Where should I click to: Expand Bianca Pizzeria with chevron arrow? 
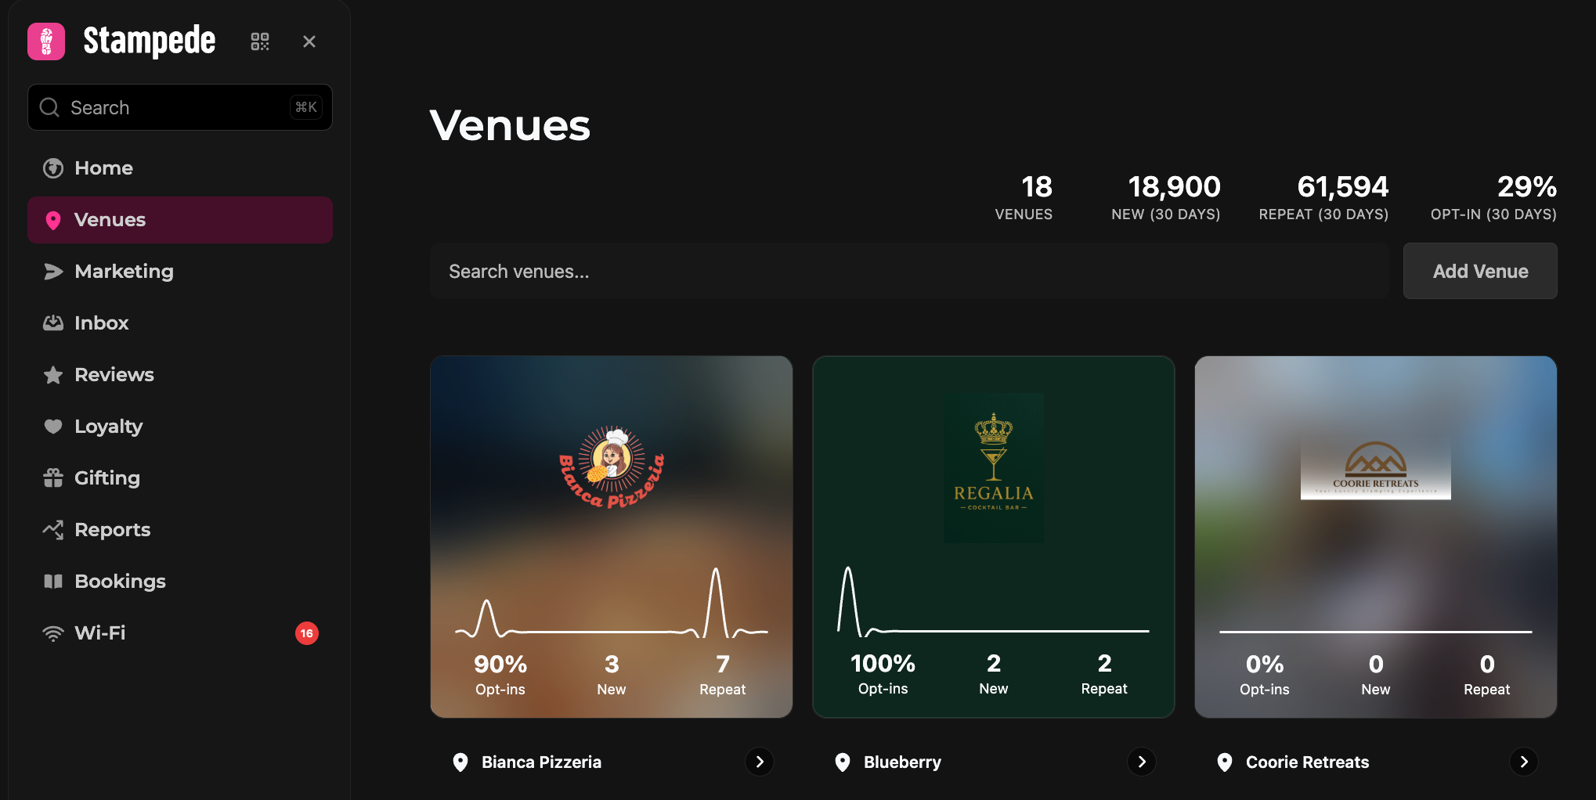(x=759, y=762)
